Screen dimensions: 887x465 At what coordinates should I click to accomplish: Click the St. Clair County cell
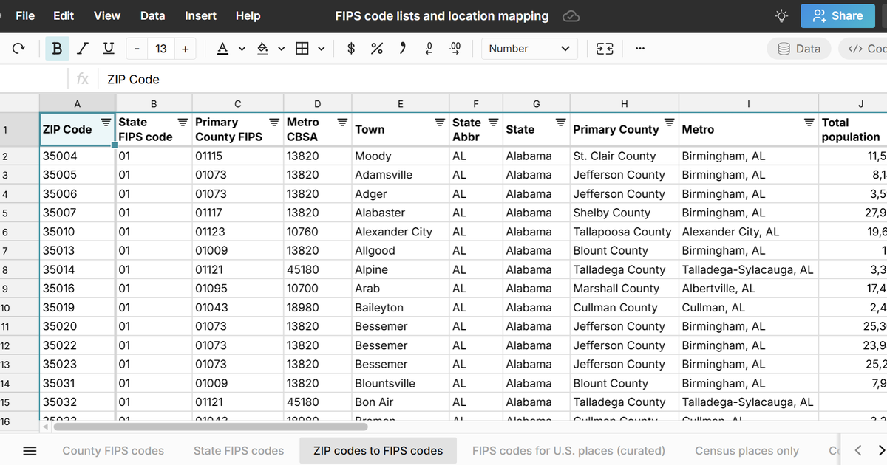pyautogui.click(x=625, y=156)
